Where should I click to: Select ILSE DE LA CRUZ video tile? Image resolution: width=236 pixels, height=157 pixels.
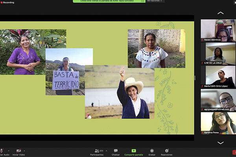(218, 53)
